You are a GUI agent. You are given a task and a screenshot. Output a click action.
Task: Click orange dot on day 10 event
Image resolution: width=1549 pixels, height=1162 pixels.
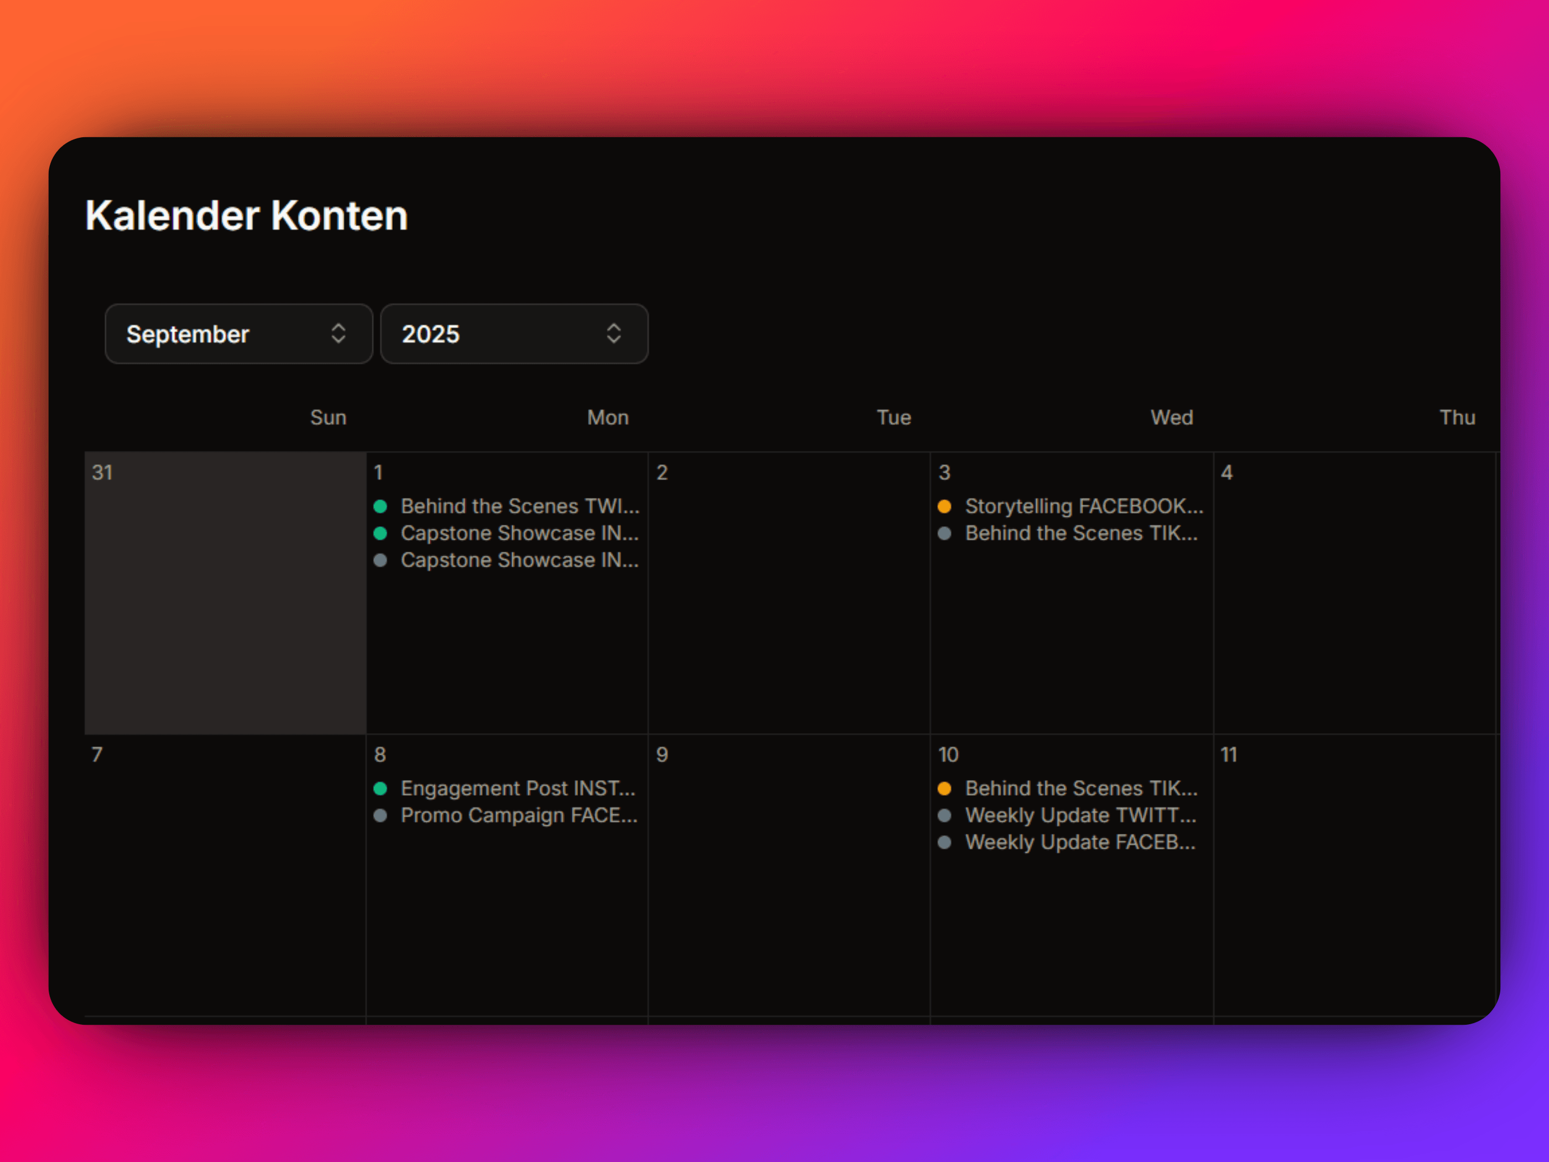coord(944,788)
